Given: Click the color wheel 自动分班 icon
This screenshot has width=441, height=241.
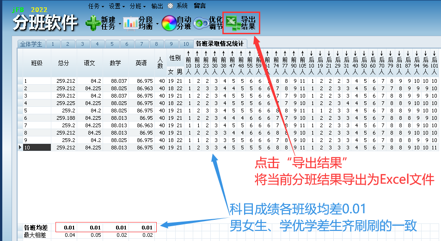Looking at the screenshot, I should 169,23.
